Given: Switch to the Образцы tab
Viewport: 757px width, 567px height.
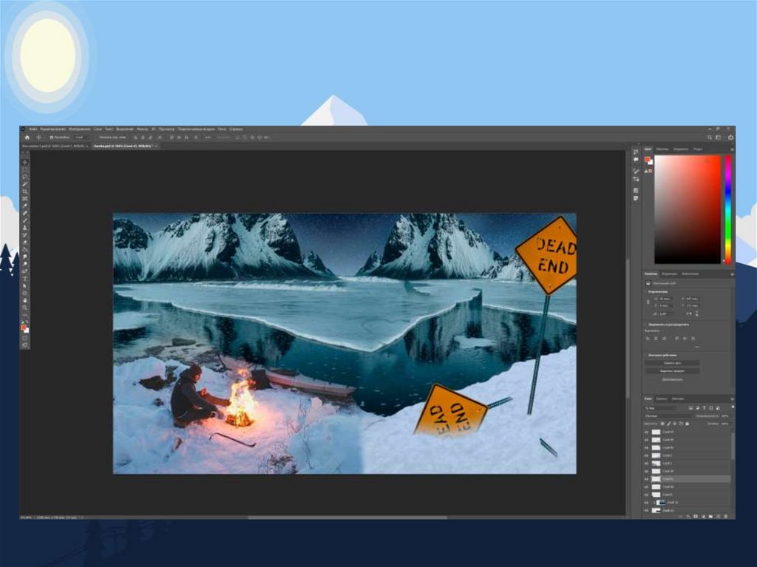Looking at the screenshot, I should [662, 149].
